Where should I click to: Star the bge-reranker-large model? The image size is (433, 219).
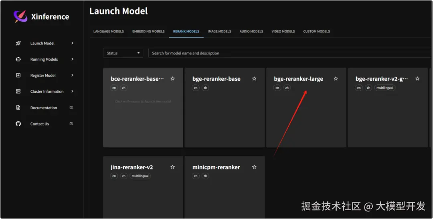[336, 79]
